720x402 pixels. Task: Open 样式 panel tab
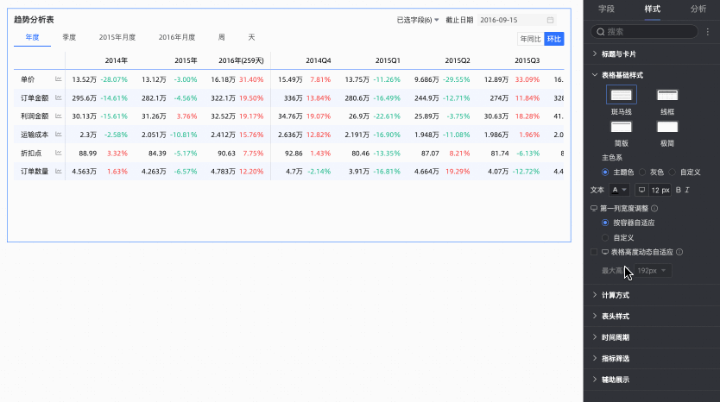point(652,9)
